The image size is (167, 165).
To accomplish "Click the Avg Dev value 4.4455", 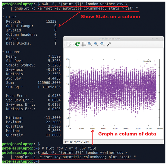I will click(x=54, y=78).
